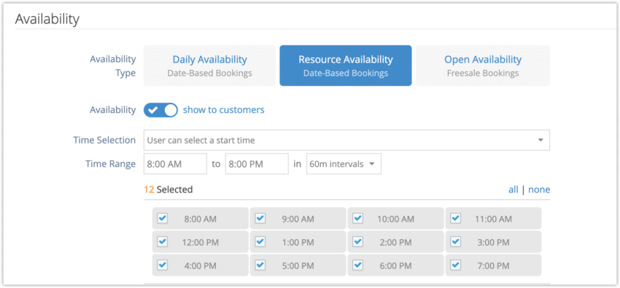The height and width of the screenshot is (288, 620).
Task: Open the 60m intervals dropdown
Action: pyautogui.click(x=344, y=164)
